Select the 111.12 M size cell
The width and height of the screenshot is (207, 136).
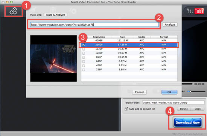pos(122,40)
